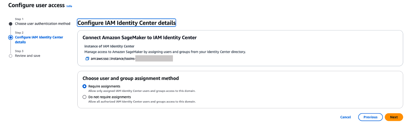Continue with the orange Next button
Screen dimensions: 411x128
394,117
